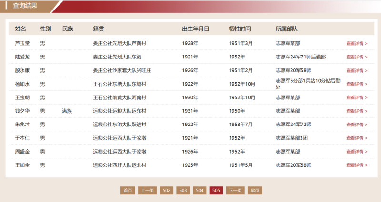381x202 pixels.
Task: Select current page 505
Action: 216,191
